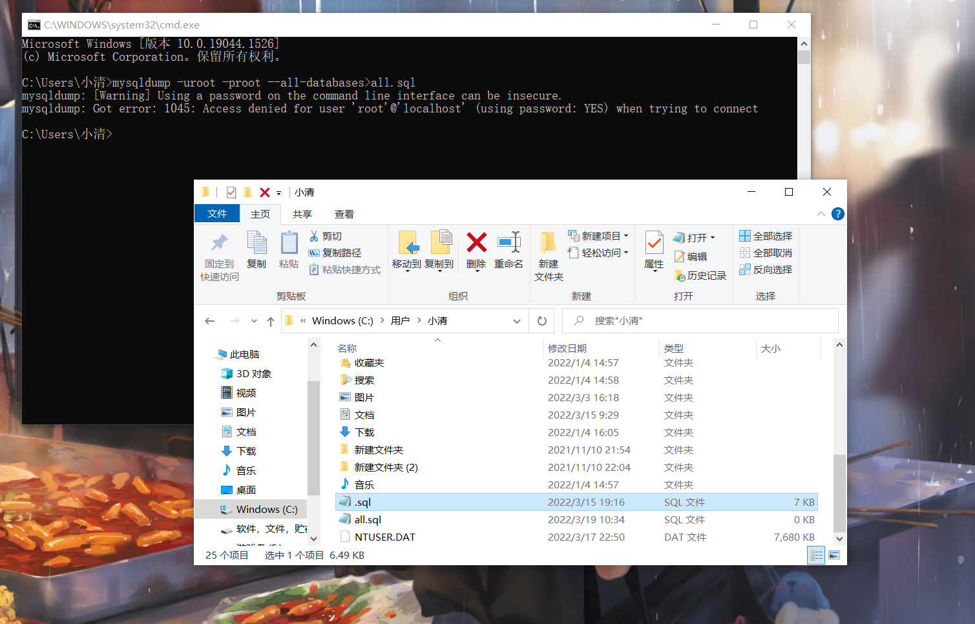Sort by Size (大小) column header
The image size is (975, 624).
[x=771, y=349]
